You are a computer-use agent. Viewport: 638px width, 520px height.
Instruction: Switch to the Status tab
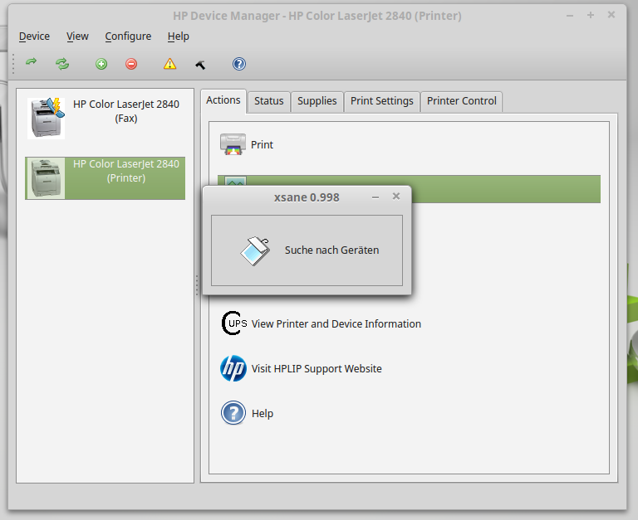(x=269, y=100)
